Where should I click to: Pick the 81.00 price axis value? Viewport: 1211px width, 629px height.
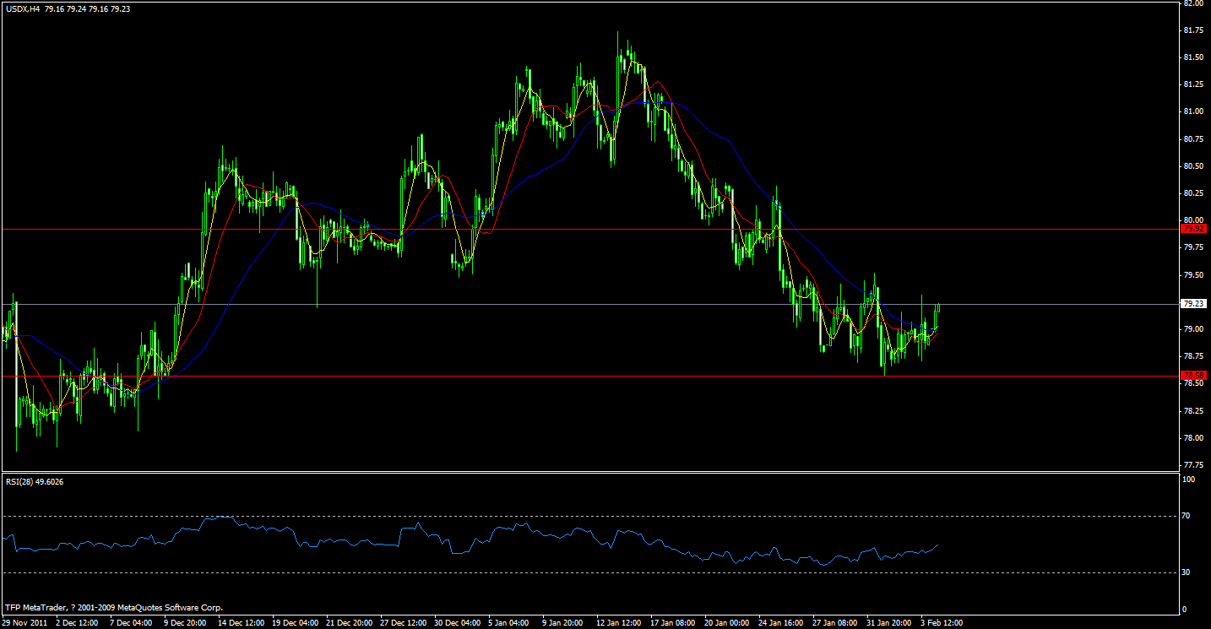pyautogui.click(x=1193, y=111)
